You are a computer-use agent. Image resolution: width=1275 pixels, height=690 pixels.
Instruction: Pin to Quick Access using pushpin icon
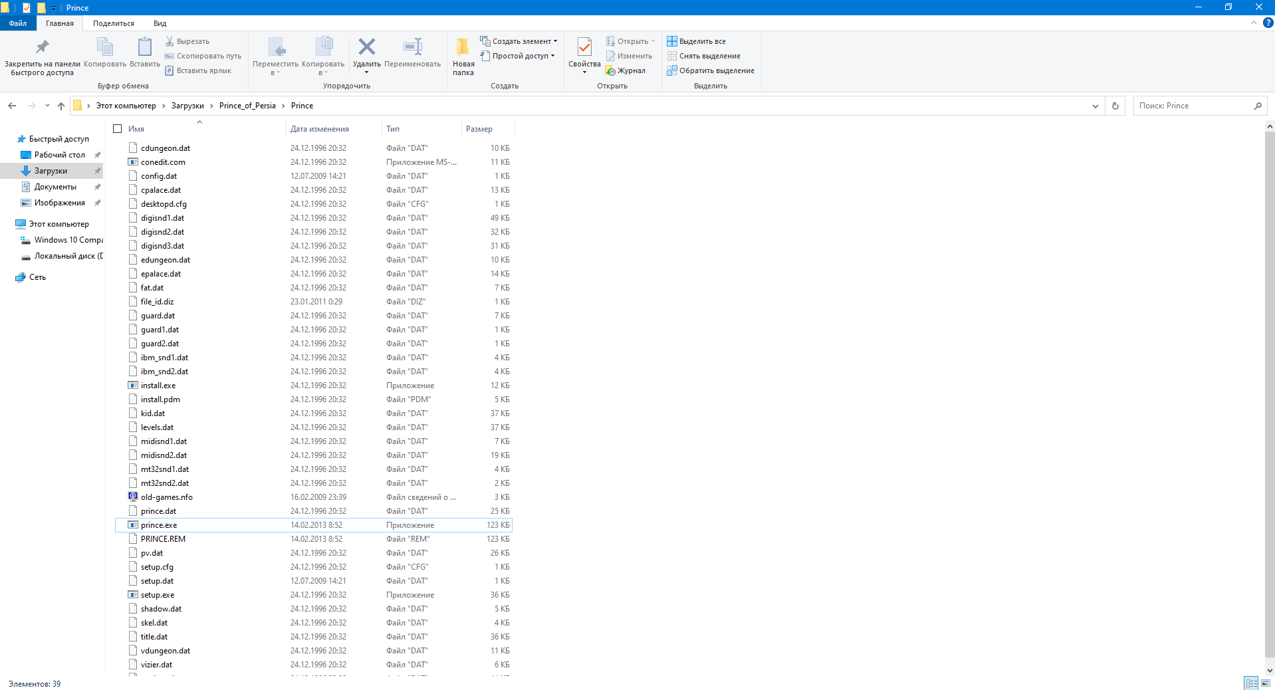click(42, 47)
